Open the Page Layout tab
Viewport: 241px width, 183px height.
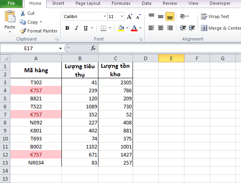click(x=88, y=3)
